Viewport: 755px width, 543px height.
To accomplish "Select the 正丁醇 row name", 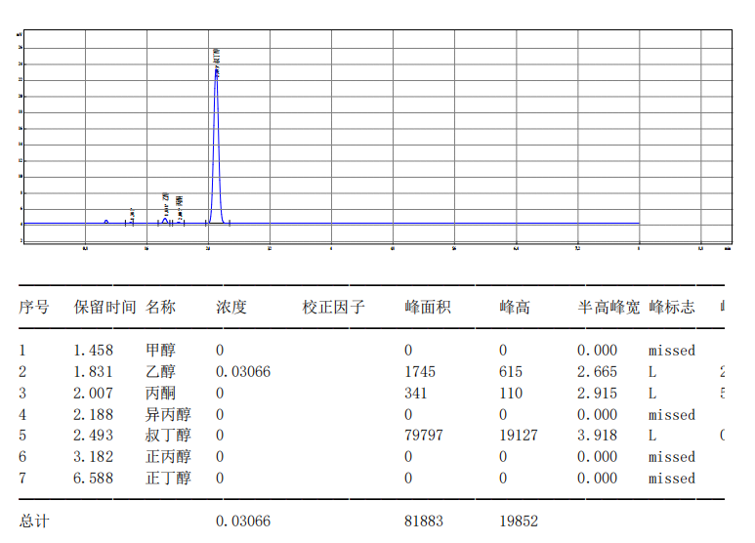I will coord(168,479).
